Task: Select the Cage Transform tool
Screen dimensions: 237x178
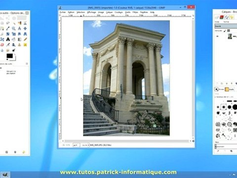Action: [x=2, y=40]
